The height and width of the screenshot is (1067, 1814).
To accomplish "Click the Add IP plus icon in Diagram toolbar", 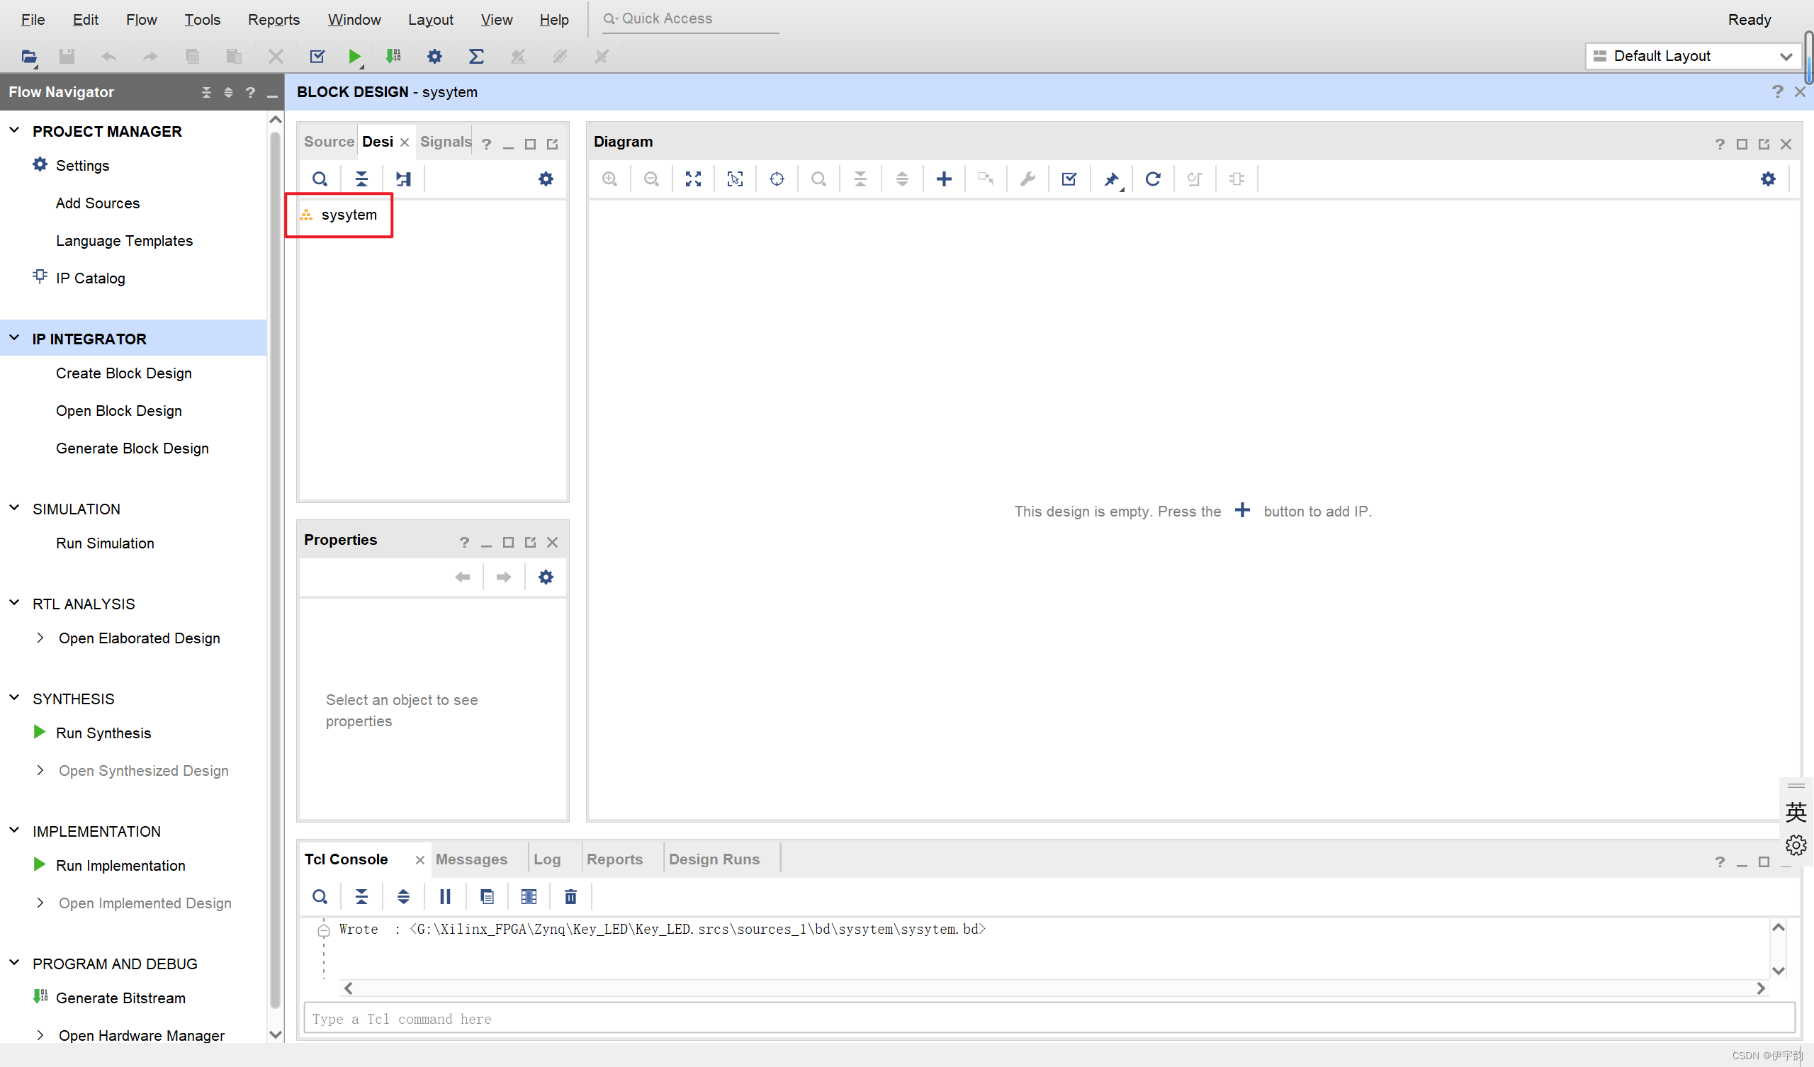I will coord(944,179).
